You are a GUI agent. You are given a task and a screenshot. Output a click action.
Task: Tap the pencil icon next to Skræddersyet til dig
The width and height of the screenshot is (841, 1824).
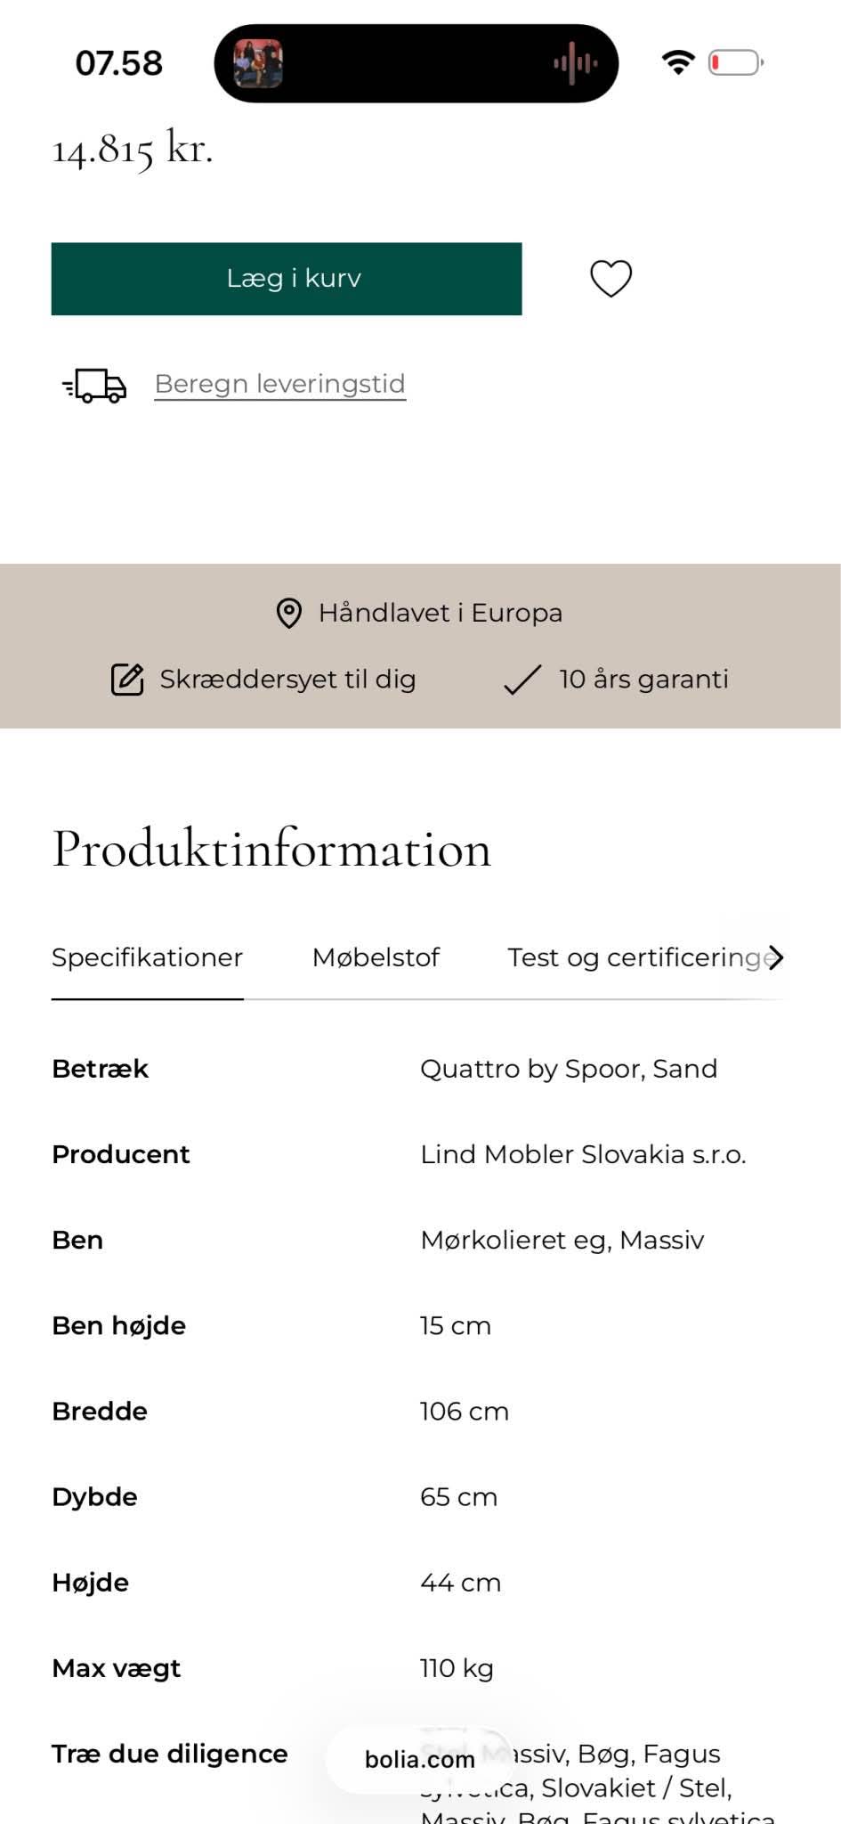[127, 680]
